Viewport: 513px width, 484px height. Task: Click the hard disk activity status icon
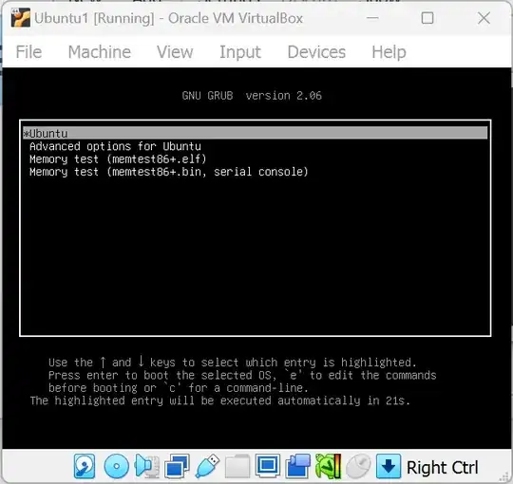[x=85, y=466]
